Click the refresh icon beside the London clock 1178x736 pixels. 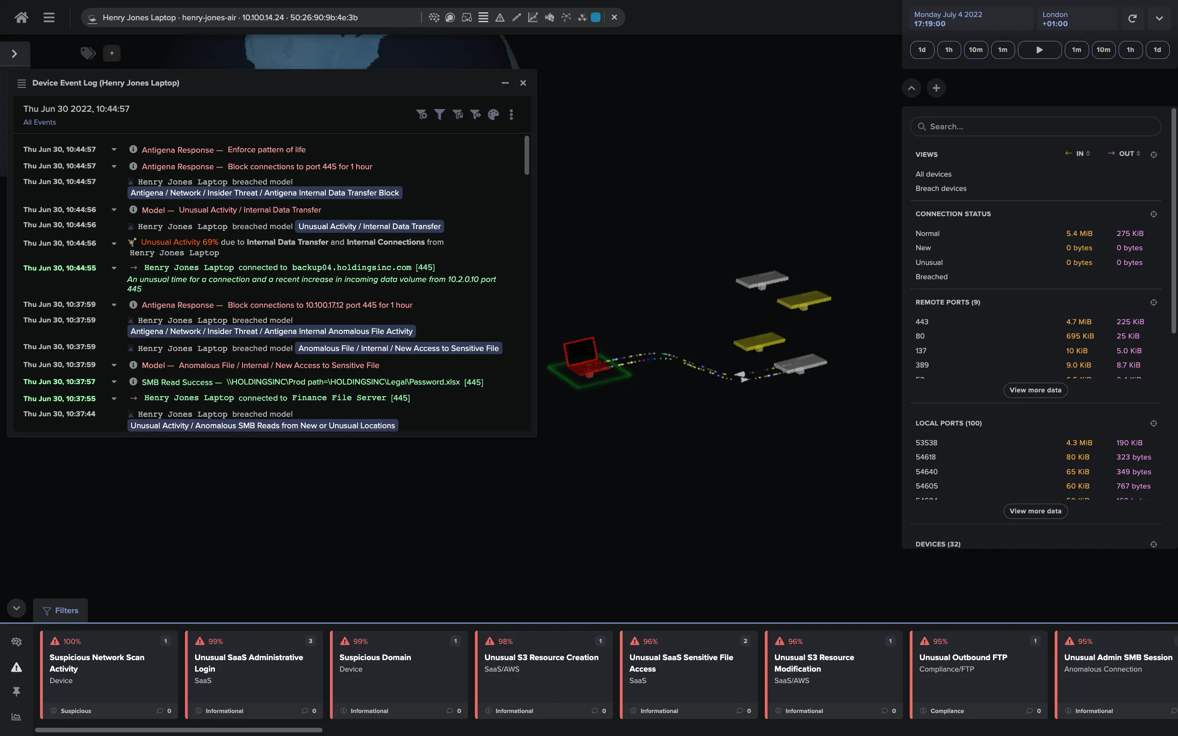point(1132,17)
